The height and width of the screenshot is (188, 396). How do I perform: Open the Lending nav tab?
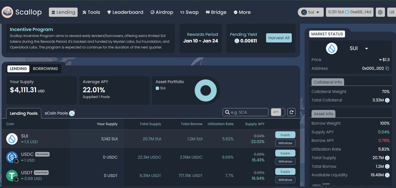[63, 12]
